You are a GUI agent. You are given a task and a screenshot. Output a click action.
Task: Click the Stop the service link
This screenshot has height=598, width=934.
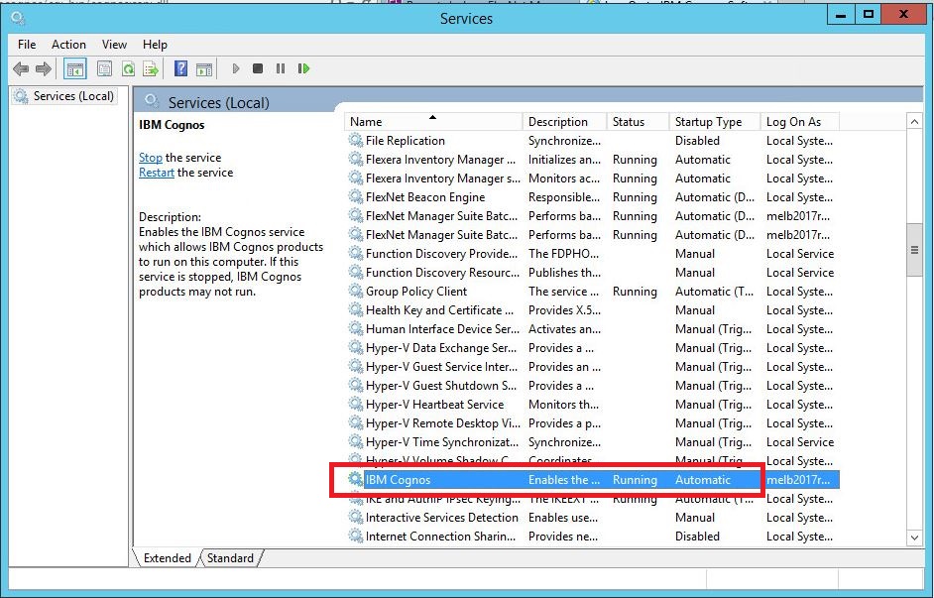(151, 158)
